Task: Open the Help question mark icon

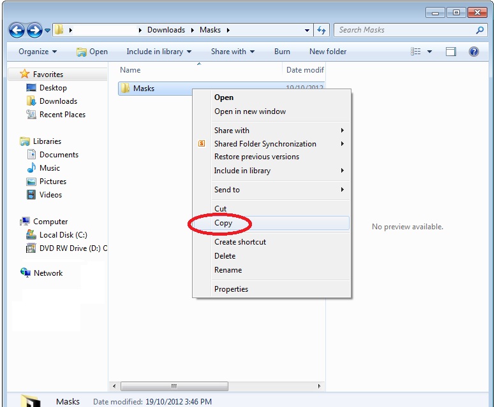Action: pos(474,52)
